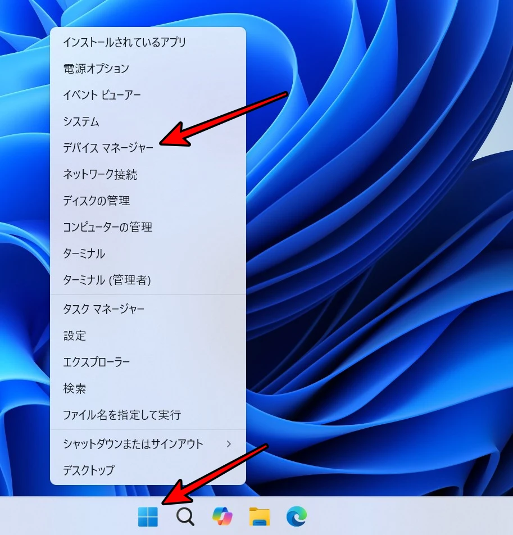Open ディスクの管理

tap(97, 201)
